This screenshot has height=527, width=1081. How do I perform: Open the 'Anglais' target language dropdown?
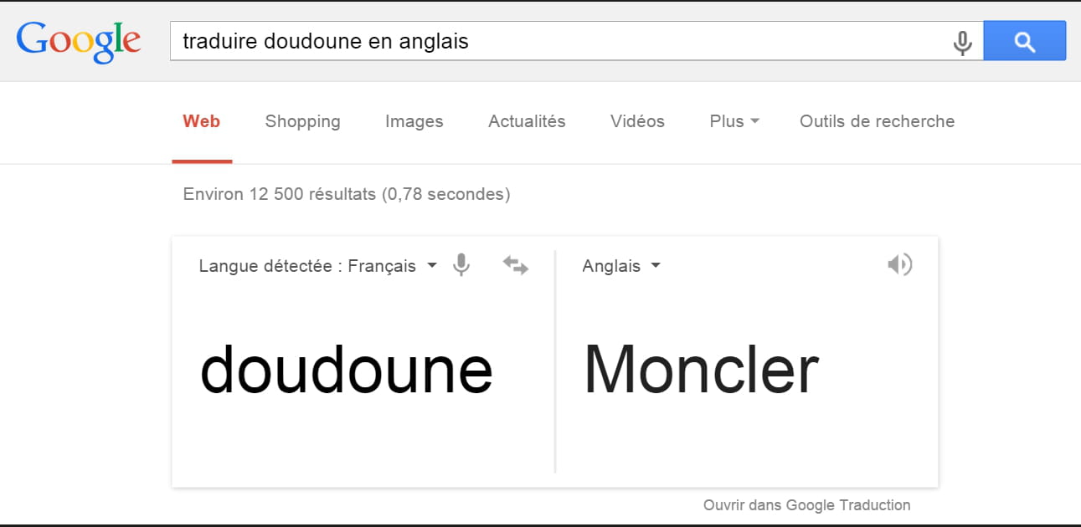[621, 265]
